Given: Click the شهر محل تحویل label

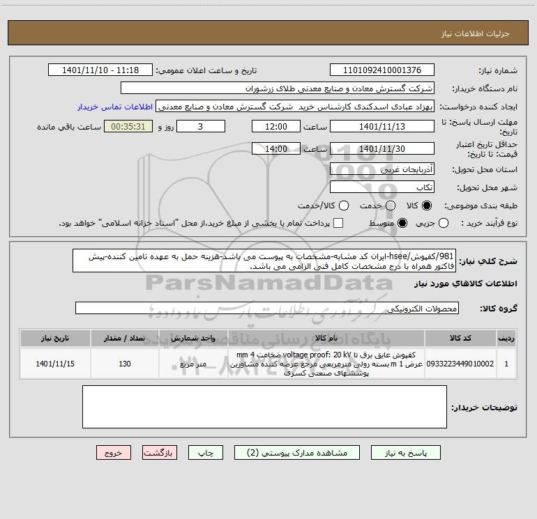Looking at the screenshot, I should click(487, 187).
